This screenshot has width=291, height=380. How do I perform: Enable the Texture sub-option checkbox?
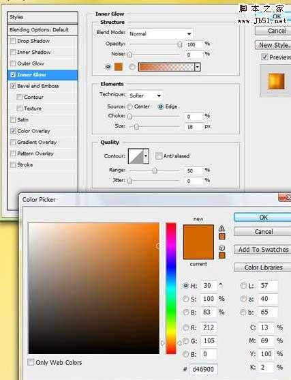[19, 108]
